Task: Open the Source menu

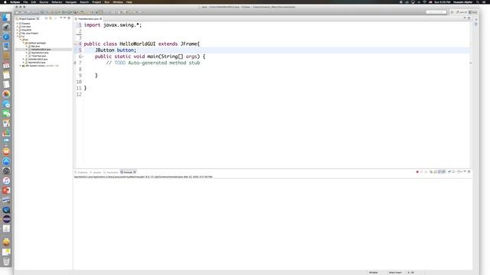Action: pyautogui.click(x=44, y=2)
